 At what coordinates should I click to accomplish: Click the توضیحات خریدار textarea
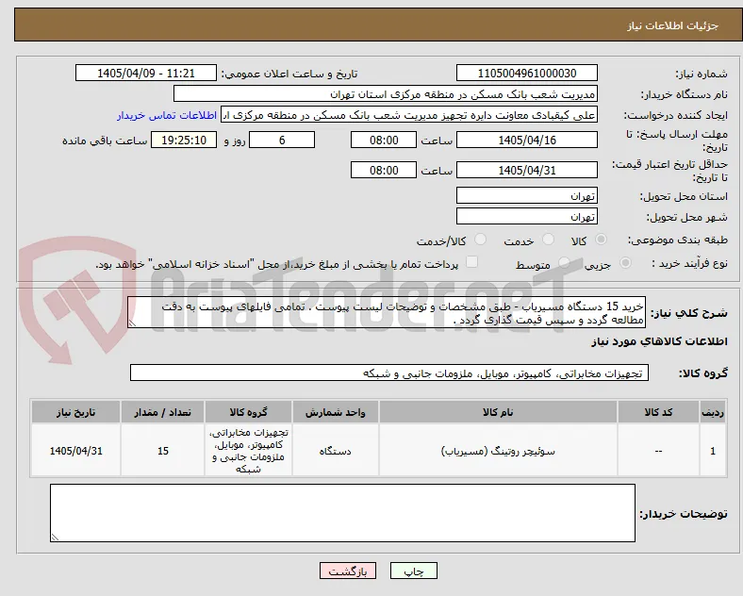(342, 513)
